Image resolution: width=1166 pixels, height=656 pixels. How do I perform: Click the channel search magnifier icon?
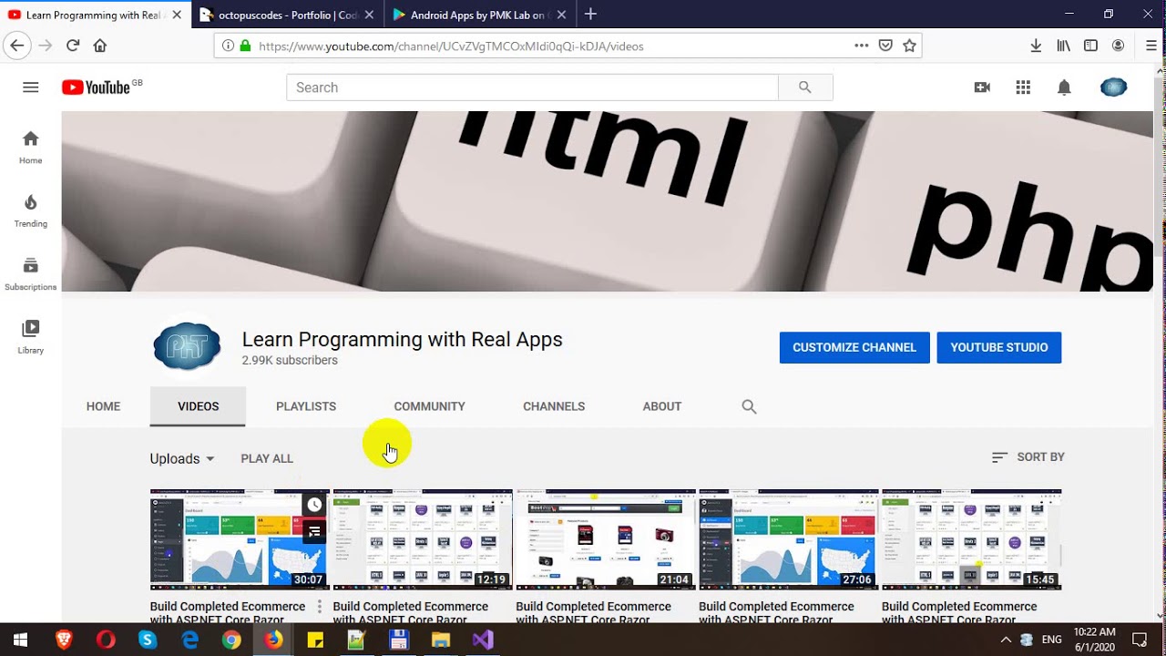(x=749, y=406)
